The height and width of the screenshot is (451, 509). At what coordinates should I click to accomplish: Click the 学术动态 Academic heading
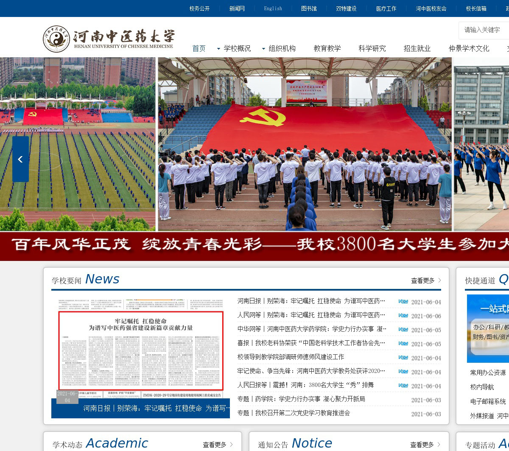coord(100,444)
